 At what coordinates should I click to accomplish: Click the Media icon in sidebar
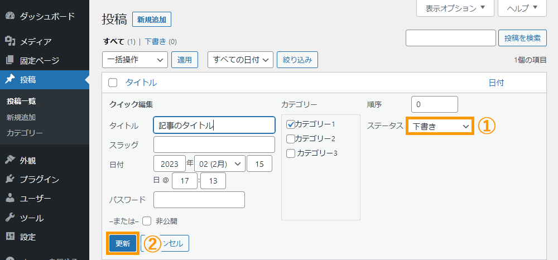[x=10, y=41]
